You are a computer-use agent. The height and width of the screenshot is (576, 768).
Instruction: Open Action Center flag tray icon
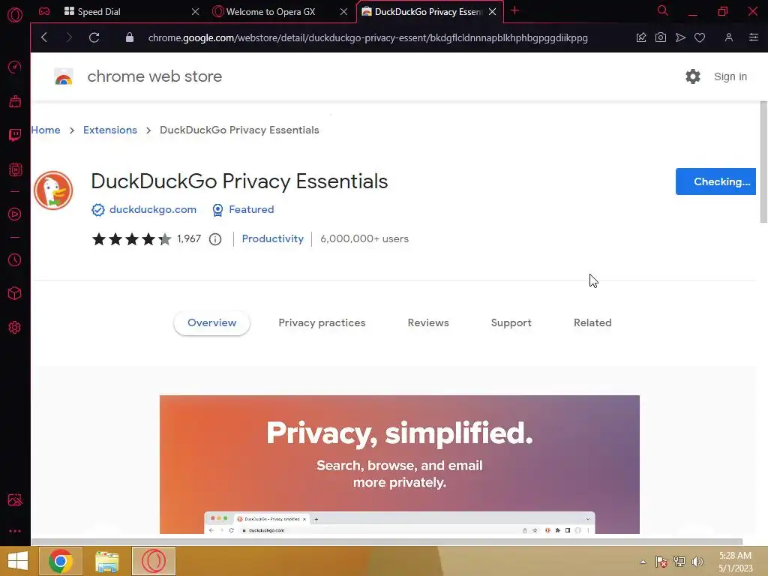(x=661, y=562)
